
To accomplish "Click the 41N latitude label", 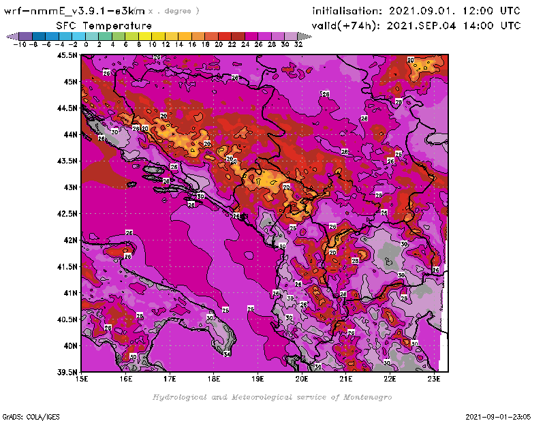I will (70, 293).
